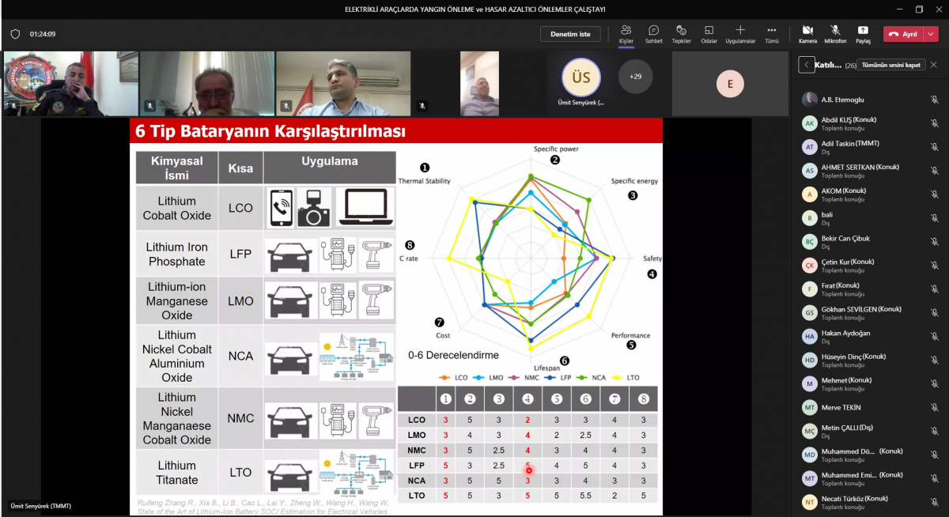
Task: Open the Tümü more options menu
Action: pos(771,34)
